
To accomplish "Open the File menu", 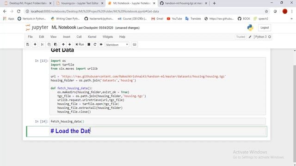I will 30,37.
